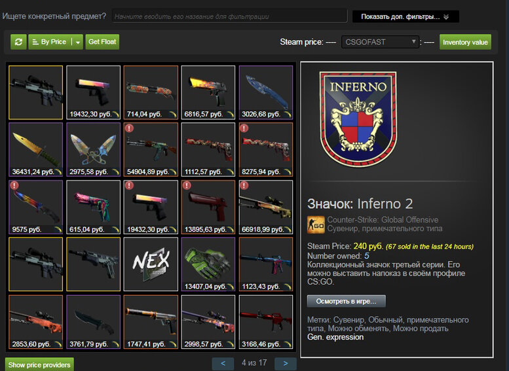
Task: Click the warning icon on 8275,94 руб. item
Action: pos(244,128)
